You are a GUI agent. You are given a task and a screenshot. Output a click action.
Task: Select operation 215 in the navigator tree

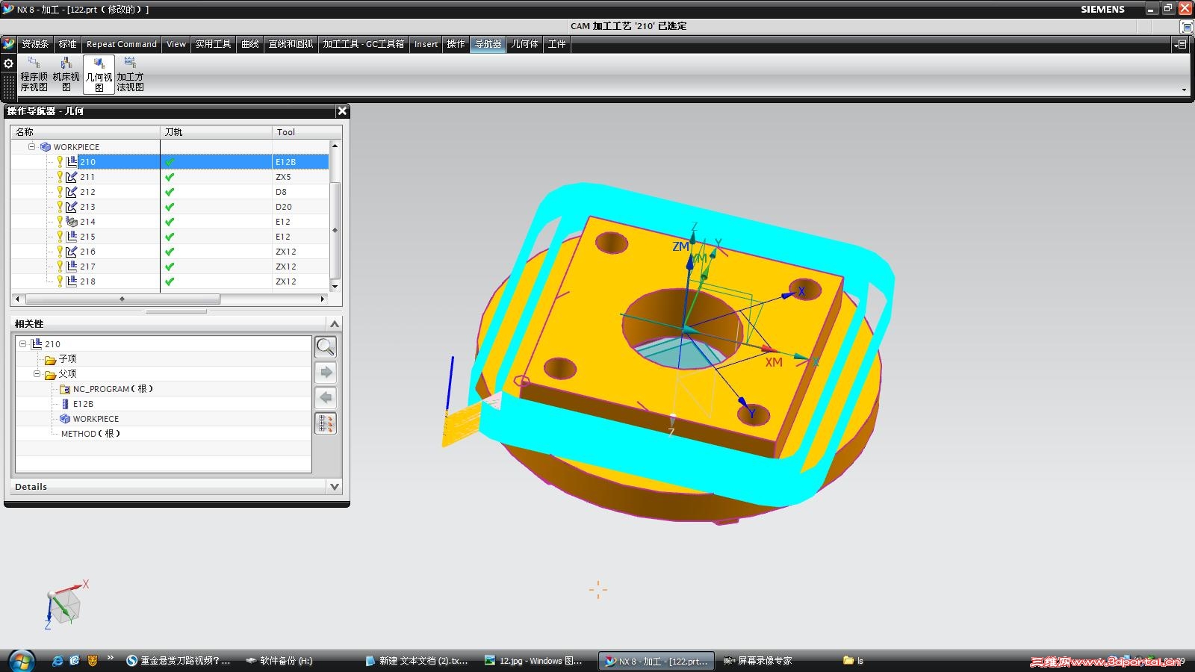click(87, 237)
